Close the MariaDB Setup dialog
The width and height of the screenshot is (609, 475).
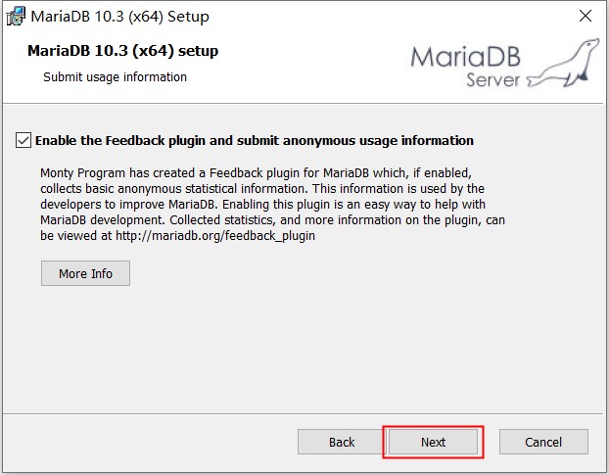click(585, 17)
